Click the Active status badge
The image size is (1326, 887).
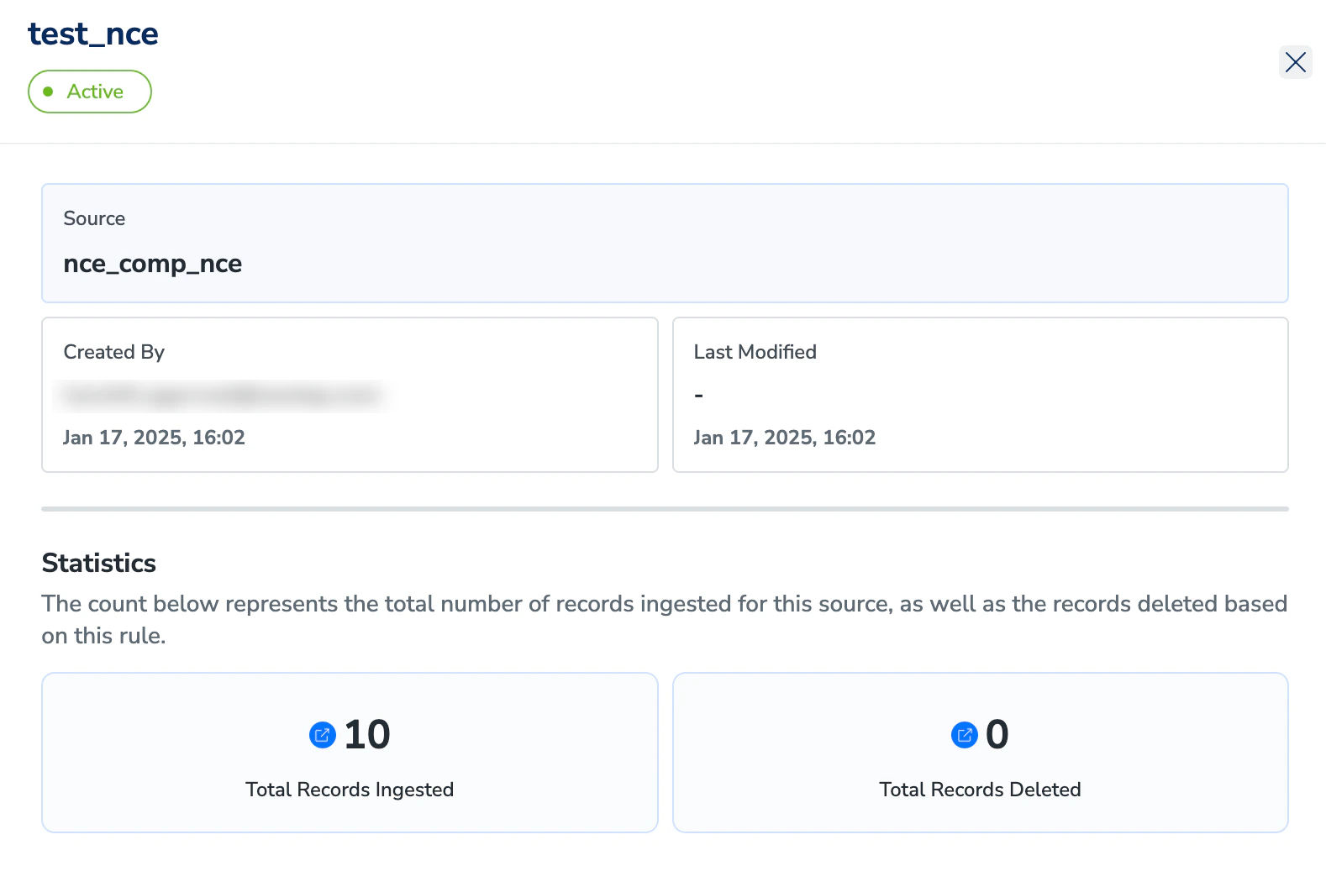click(x=90, y=92)
